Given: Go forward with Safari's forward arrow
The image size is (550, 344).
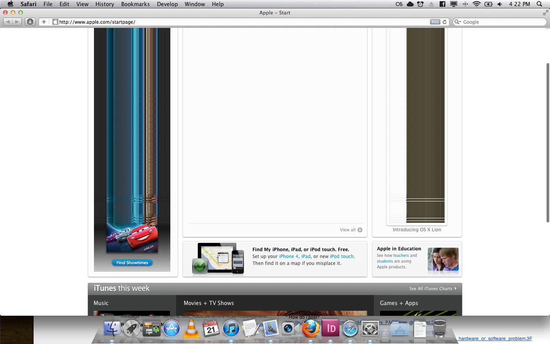Looking at the screenshot, I should [17, 22].
